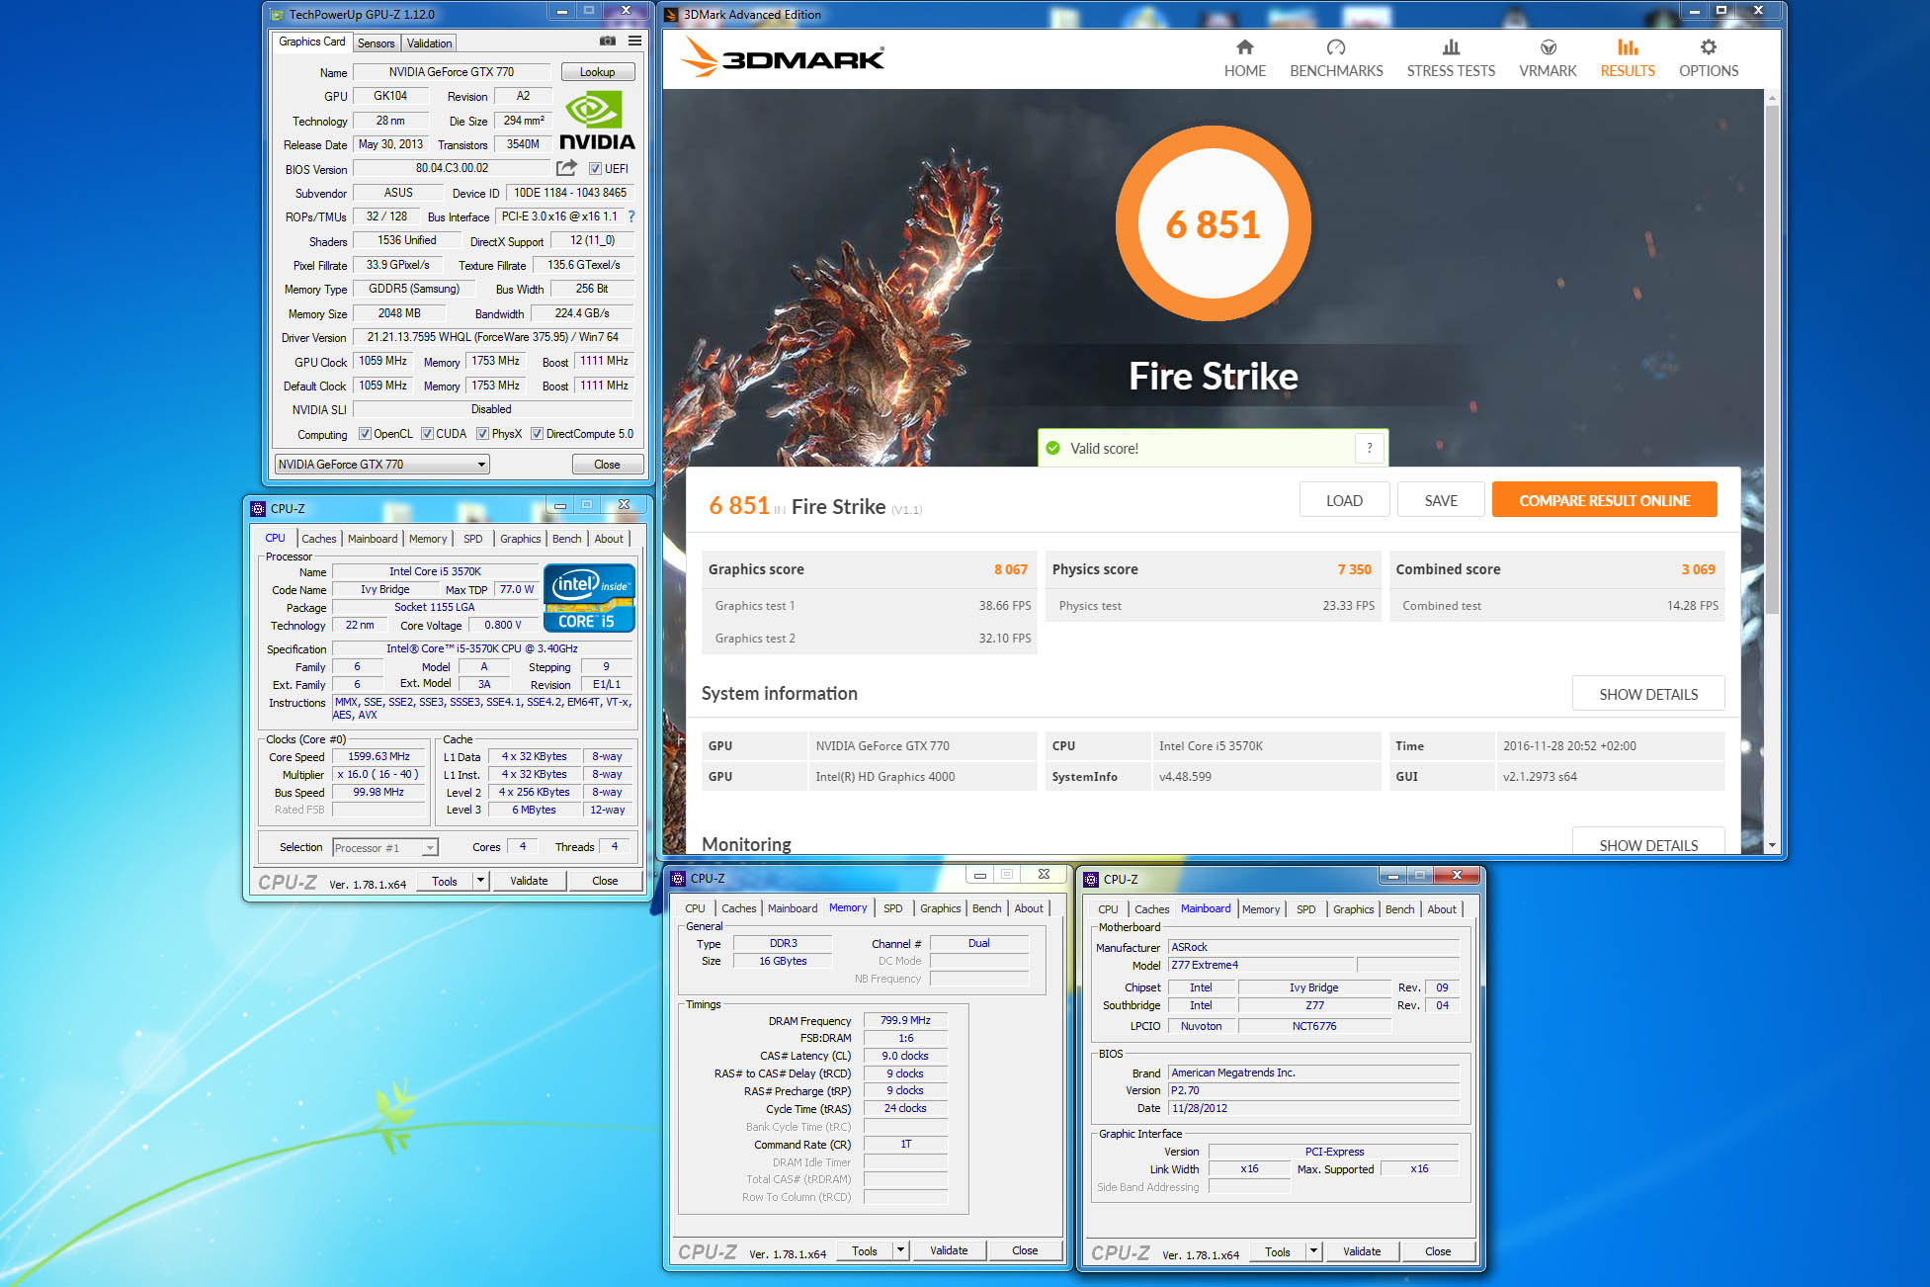
Task: Click the GPU name field NVIDIA GeForce GTX 770
Action: click(452, 72)
